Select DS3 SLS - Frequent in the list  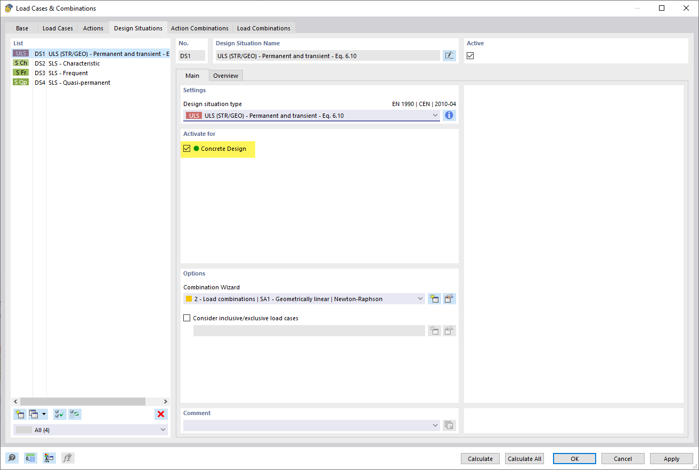click(91, 73)
